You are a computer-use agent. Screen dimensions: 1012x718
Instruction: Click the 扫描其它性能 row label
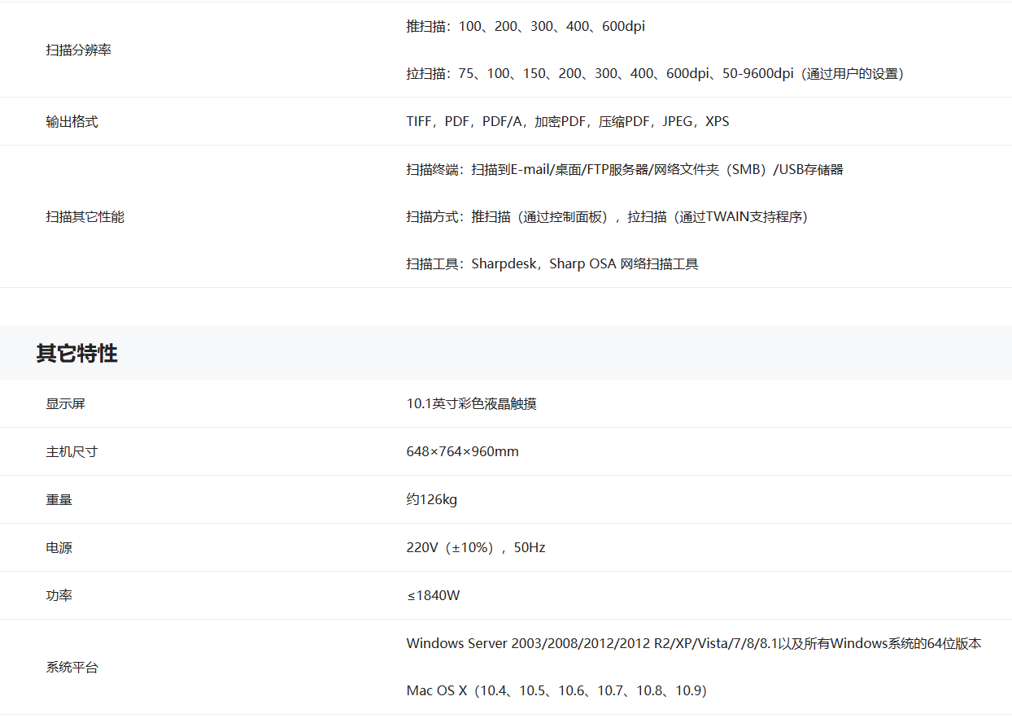(x=85, y=217)
